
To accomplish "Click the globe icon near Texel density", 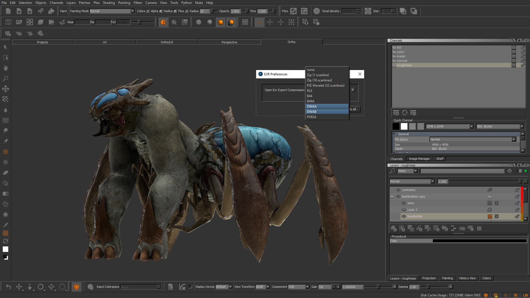I will coord(317,11).
